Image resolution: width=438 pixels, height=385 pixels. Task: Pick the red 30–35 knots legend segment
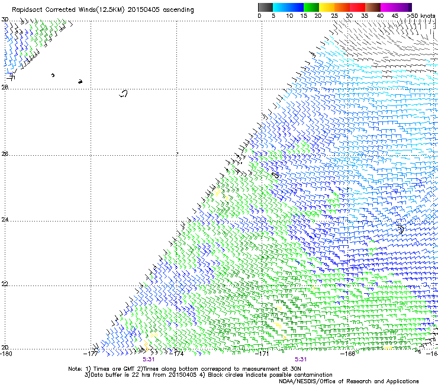pos(358,7)
